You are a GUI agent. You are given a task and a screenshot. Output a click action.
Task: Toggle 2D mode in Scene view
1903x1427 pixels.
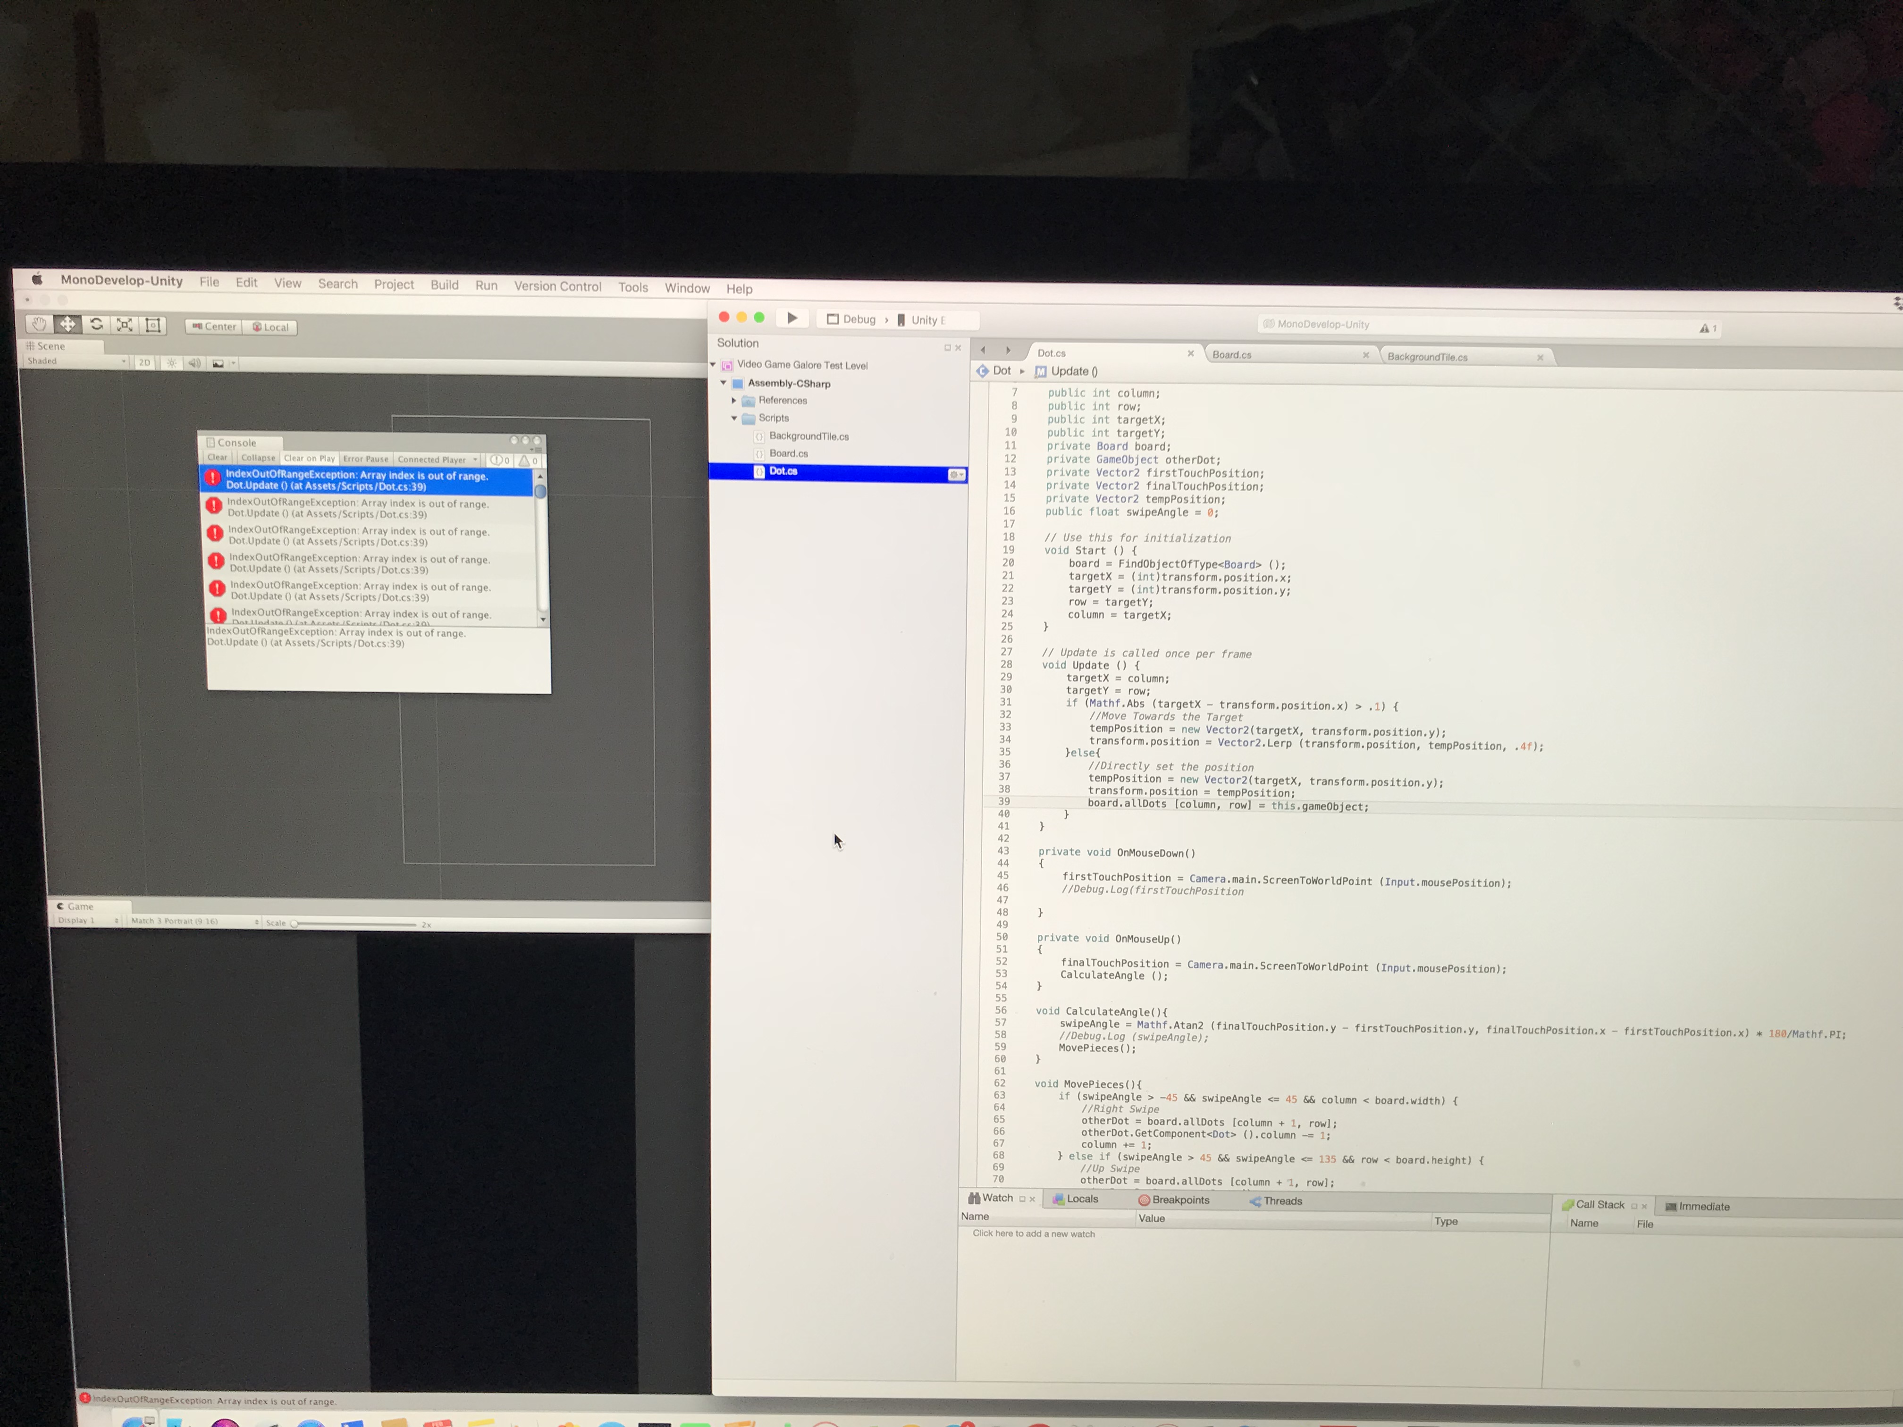pyautogui.click(x=143, y=362)
